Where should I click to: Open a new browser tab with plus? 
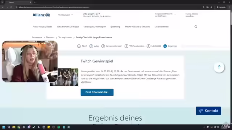pyautogui.click(x=35, y=2)
